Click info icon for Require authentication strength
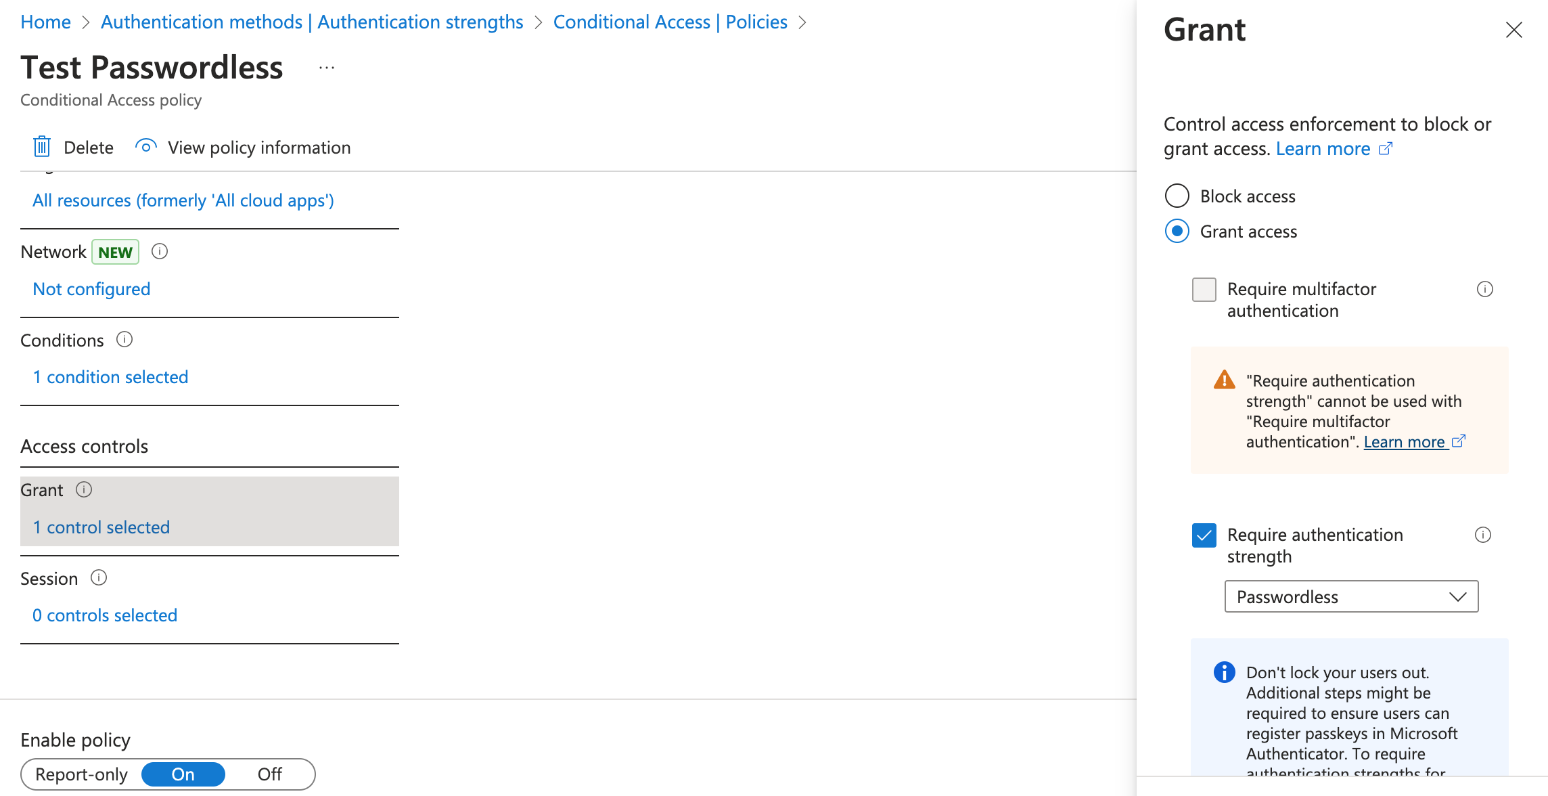 [1483, 535]
